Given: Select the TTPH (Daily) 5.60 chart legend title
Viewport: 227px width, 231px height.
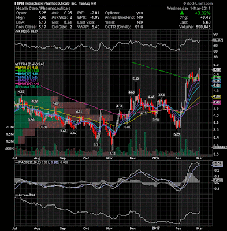Looking at the screenshot, I should 30,64.
